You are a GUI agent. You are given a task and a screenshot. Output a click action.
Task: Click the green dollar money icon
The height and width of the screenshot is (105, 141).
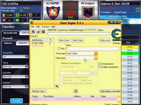click(17, 15)
